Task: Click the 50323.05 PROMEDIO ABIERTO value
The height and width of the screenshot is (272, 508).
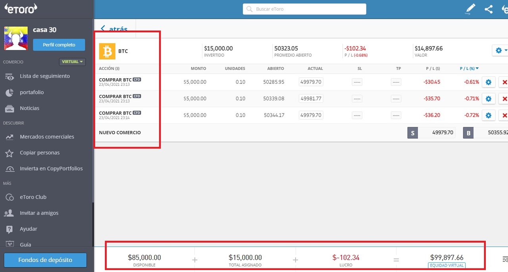Action: pos(286,48)
